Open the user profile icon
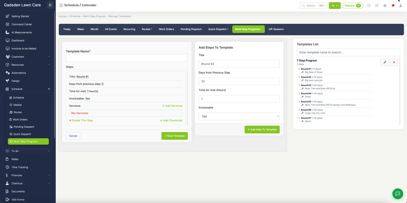Screen dimensions: 407x203 [401, 6]
